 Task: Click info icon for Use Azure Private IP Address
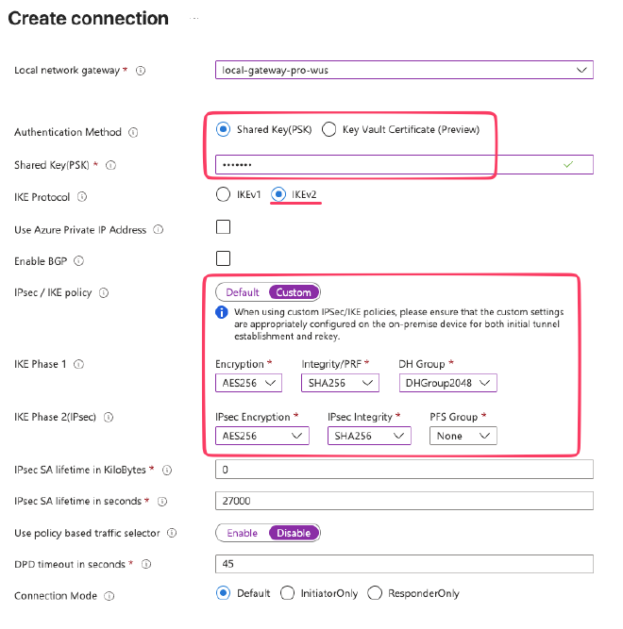click(x=158, y=230)
